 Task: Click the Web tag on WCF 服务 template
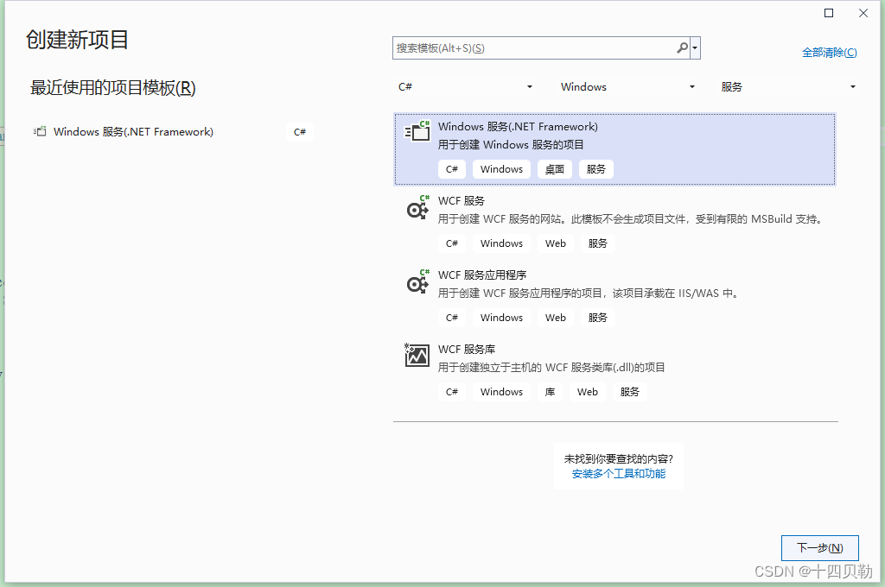point(556,243)
